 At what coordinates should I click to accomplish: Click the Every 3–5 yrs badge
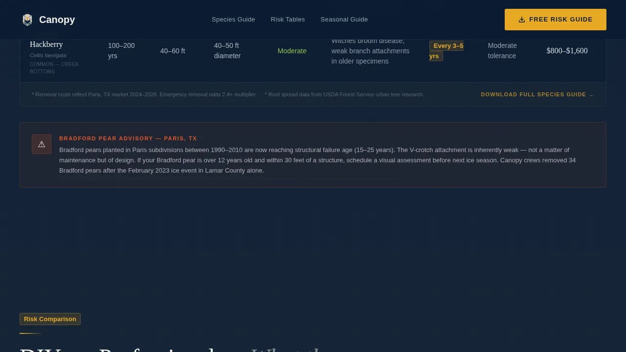point(447,51)
